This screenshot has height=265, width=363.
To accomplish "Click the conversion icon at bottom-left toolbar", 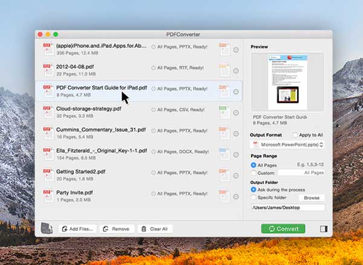I will (47, 228).
